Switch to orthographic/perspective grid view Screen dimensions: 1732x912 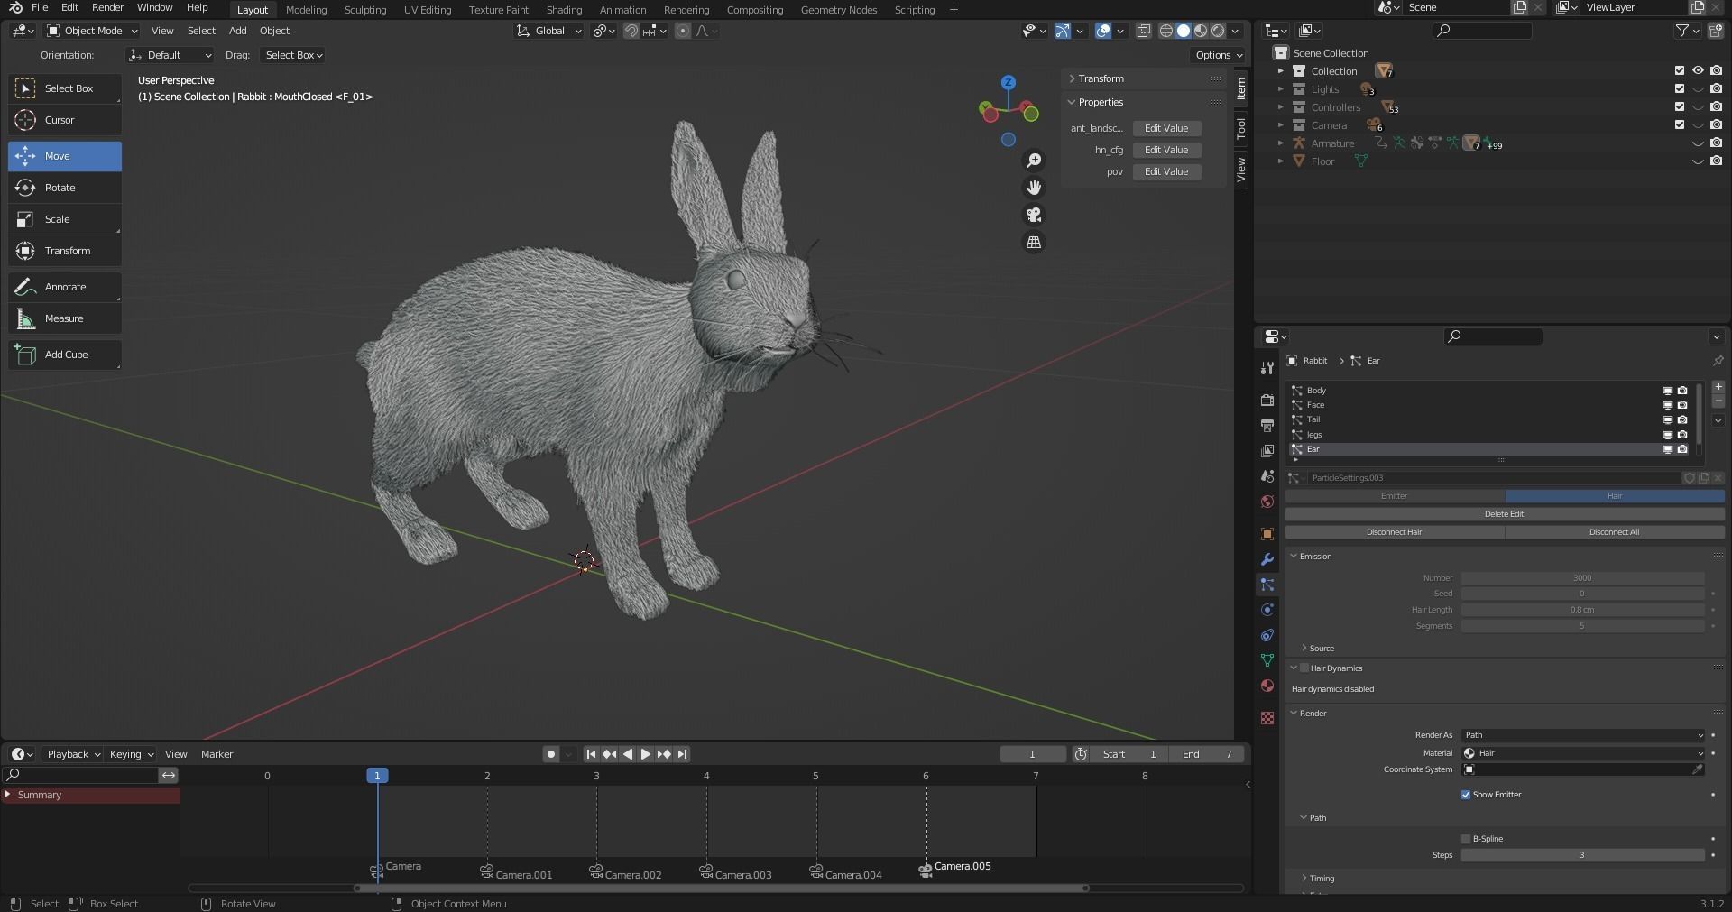pos(1034,243)
